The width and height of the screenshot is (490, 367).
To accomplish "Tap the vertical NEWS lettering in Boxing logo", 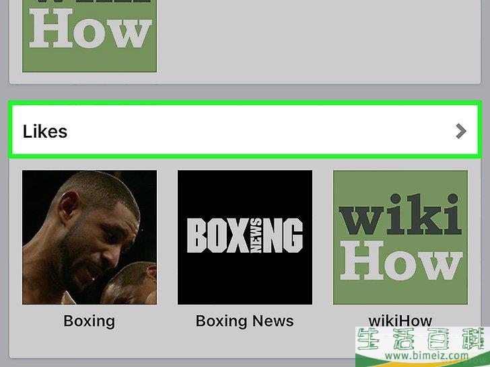I will click(x=256, y=235).
